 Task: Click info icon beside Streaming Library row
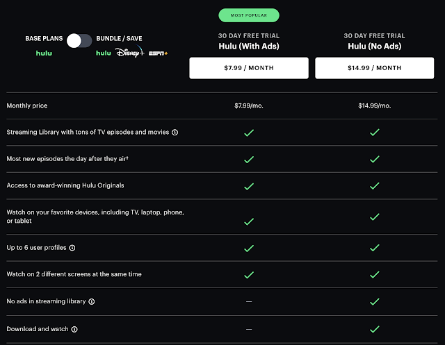pyautogui.click(x=175, y=132)
